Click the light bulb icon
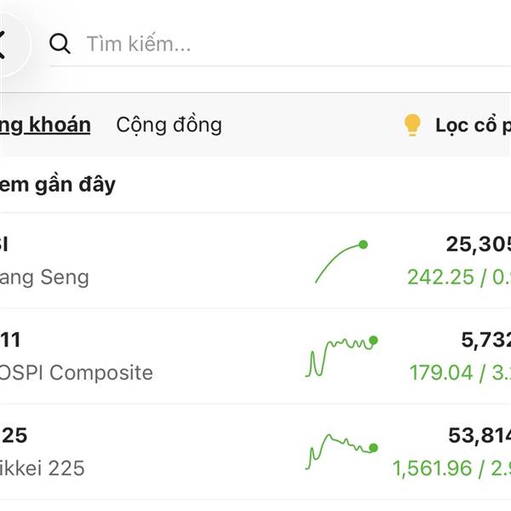This screenshot has height=511, width=511. [412, 126]
